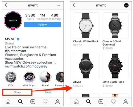
Task: Open the Shop tab
Action: [x=17, y=92]
